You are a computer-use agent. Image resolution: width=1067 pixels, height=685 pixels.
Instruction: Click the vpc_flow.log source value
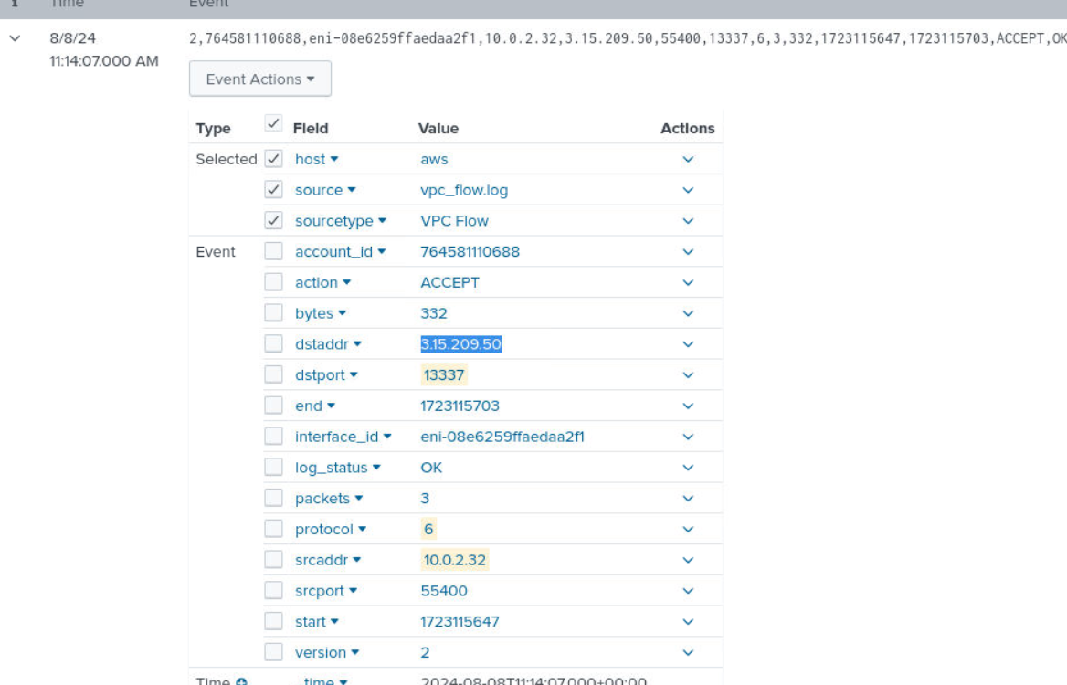[x=464, y=190]
